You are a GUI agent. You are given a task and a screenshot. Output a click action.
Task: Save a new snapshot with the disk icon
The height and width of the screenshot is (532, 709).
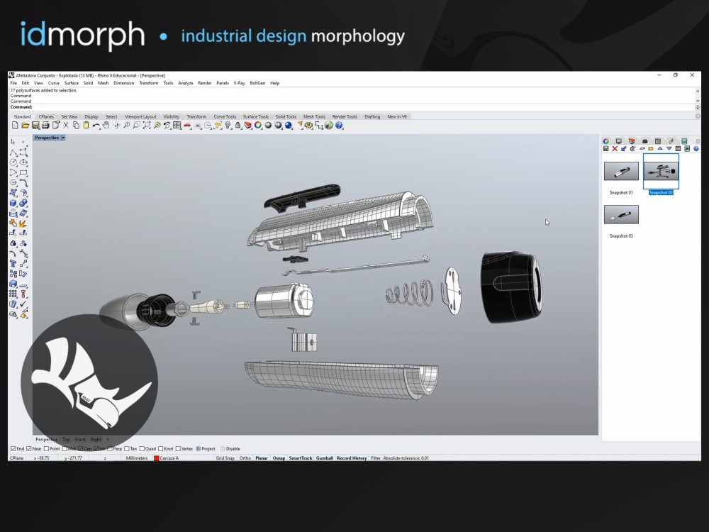tap(605, 148)
